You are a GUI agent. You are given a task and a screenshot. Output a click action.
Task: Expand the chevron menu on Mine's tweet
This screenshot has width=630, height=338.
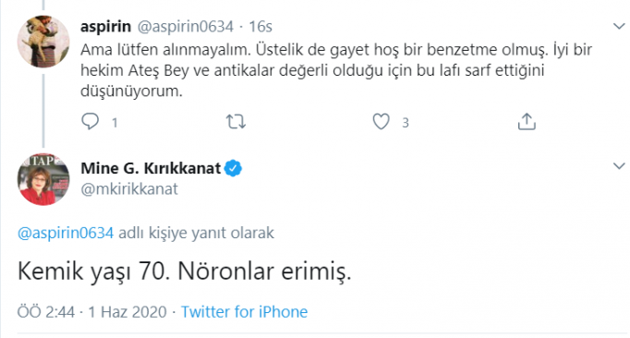pos(619,165)
